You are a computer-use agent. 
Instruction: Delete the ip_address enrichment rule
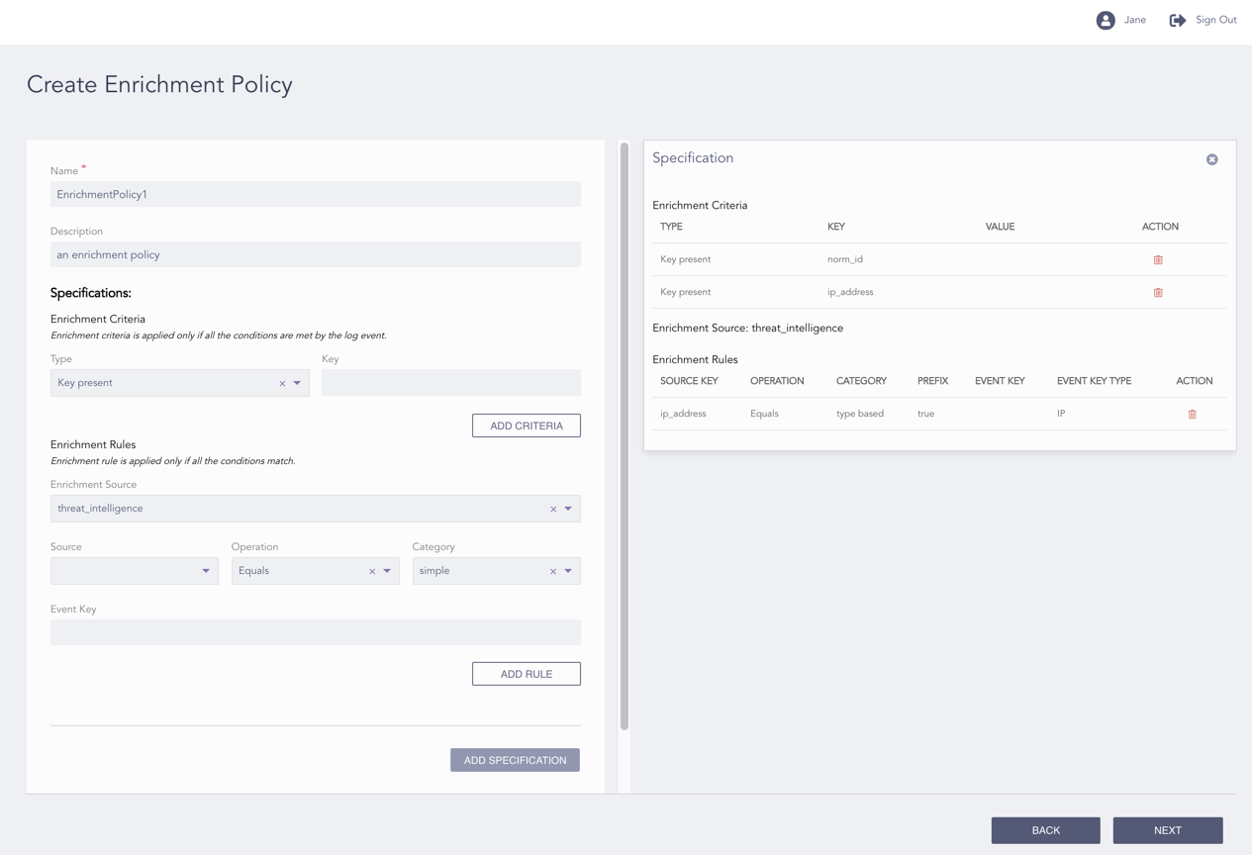tap(1192, 415)
